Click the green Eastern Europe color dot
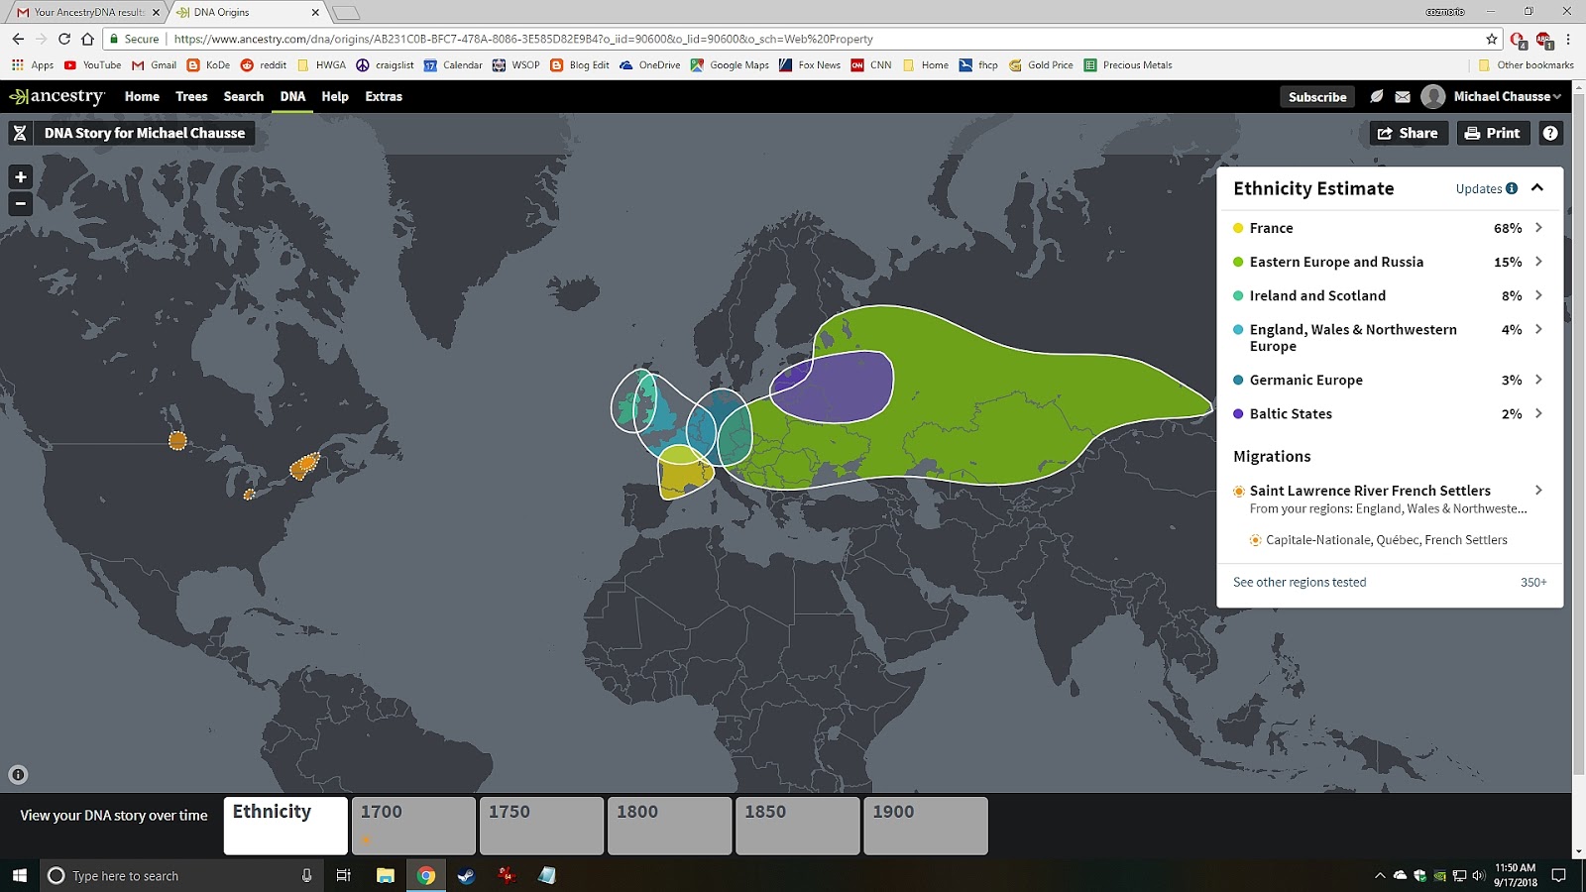 (x=1238, y=262)
